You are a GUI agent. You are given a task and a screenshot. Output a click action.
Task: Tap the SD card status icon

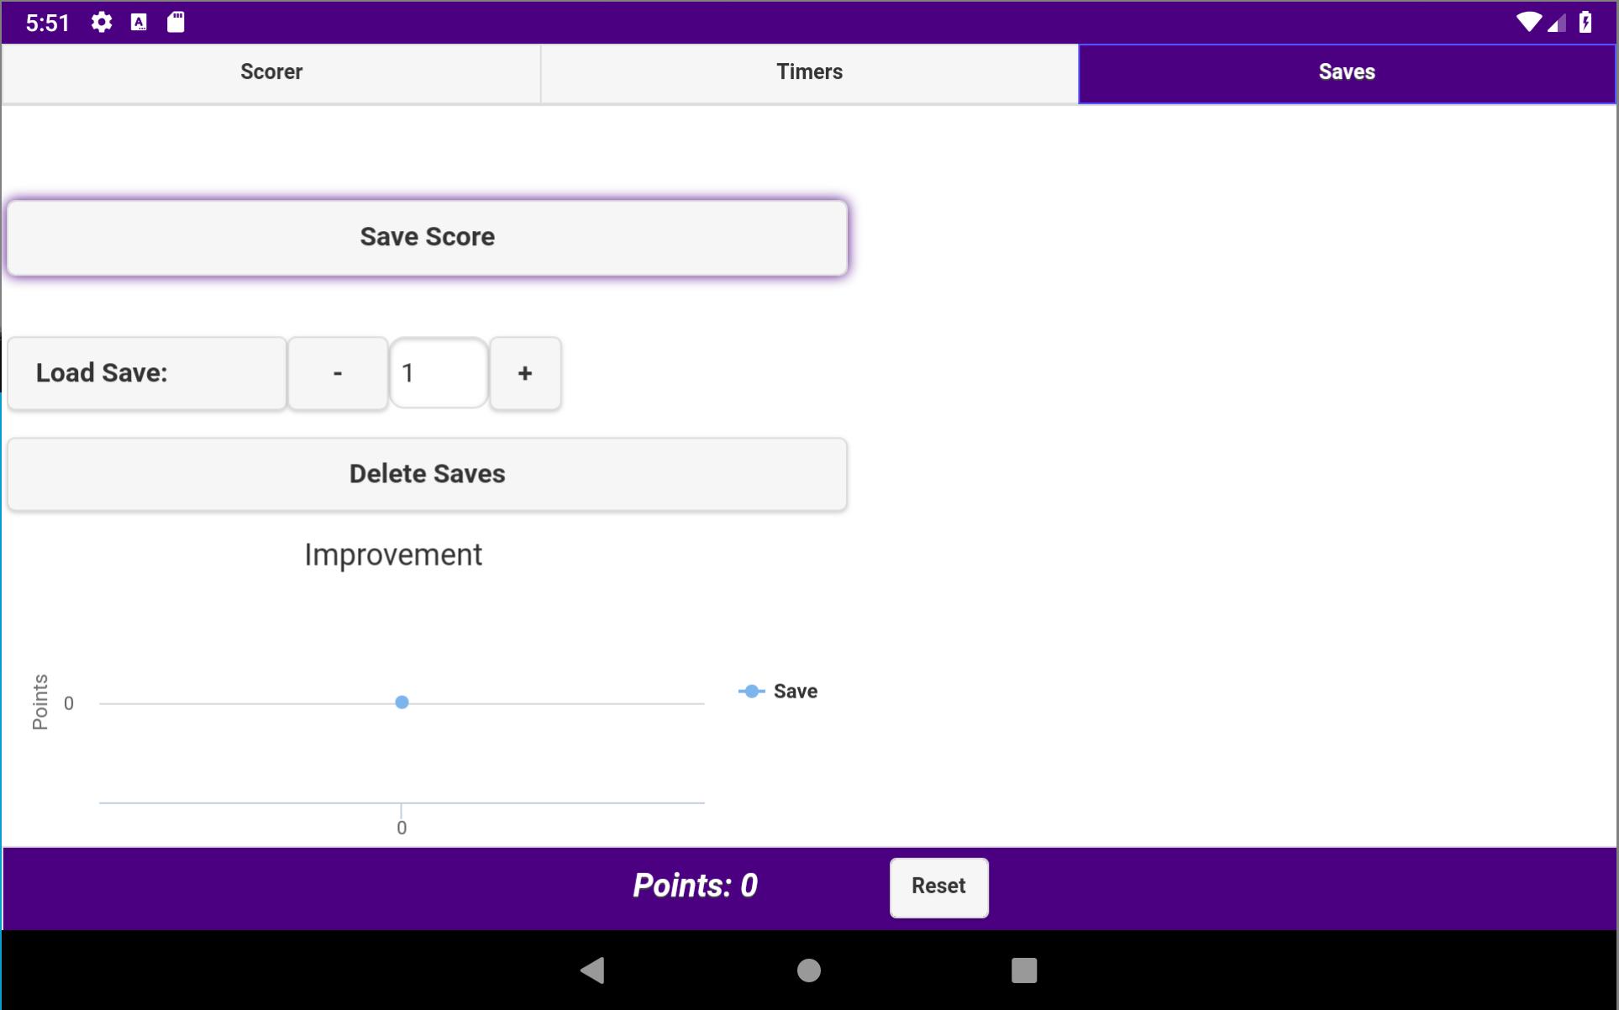176,23
